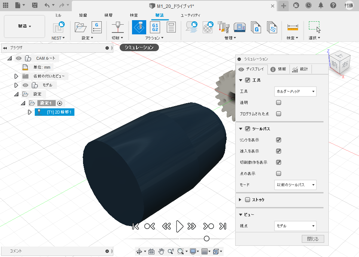Open a new design tab with plus
This screenshot has width=359, height=257.
[283, 6]
